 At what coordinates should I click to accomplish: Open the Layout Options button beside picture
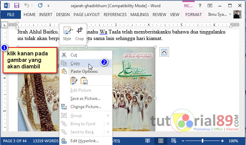[x=164, y=52]
